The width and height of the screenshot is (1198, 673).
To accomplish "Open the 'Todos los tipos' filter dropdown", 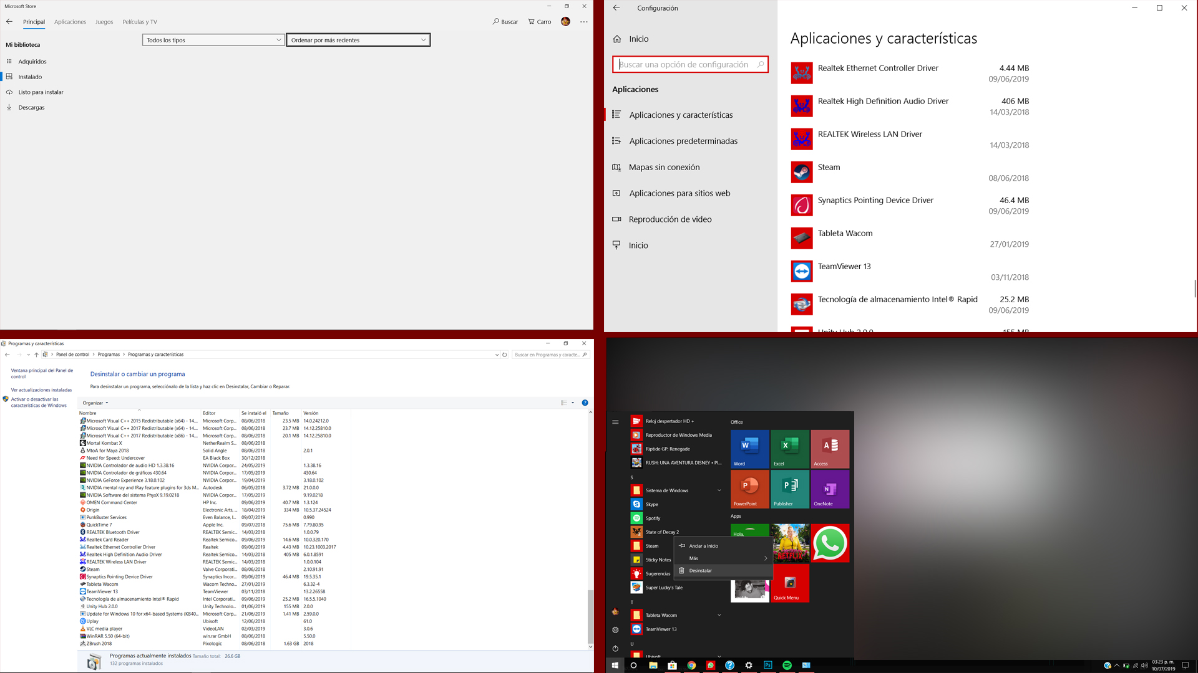I will [x=213, y=40].
